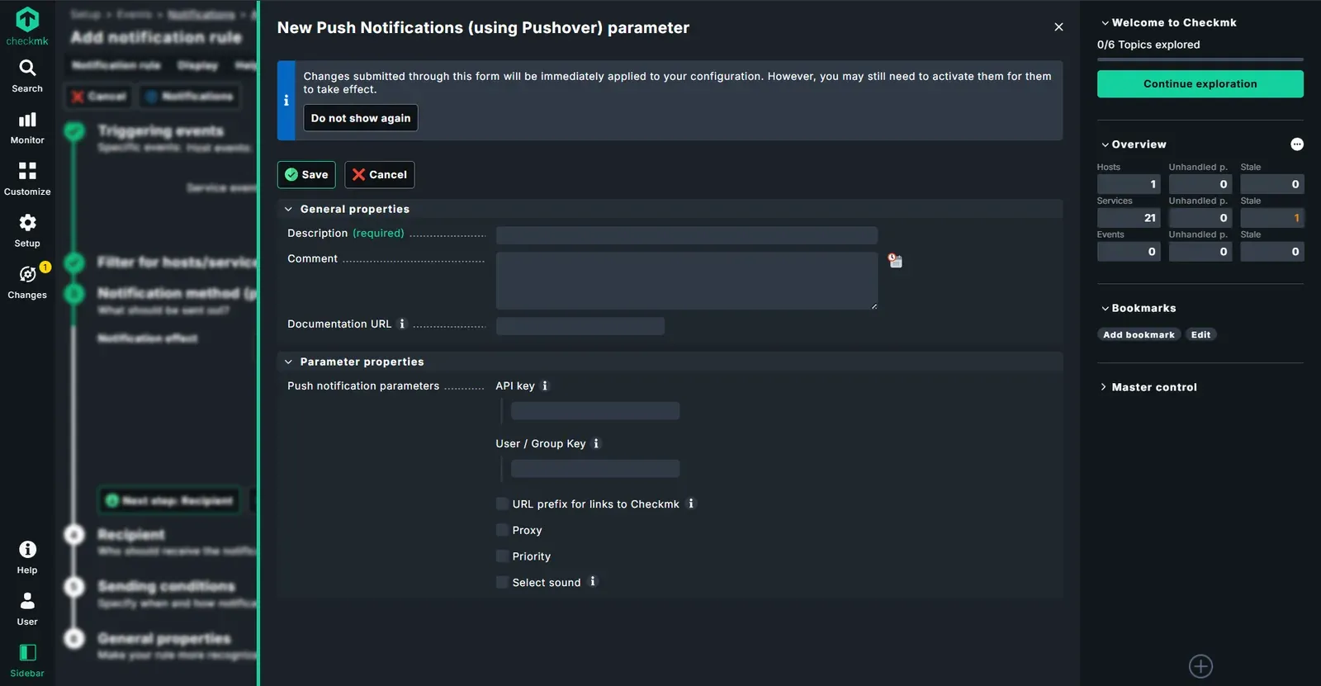Enable the Priority option

pyautogui.click(x=502, y=556)
